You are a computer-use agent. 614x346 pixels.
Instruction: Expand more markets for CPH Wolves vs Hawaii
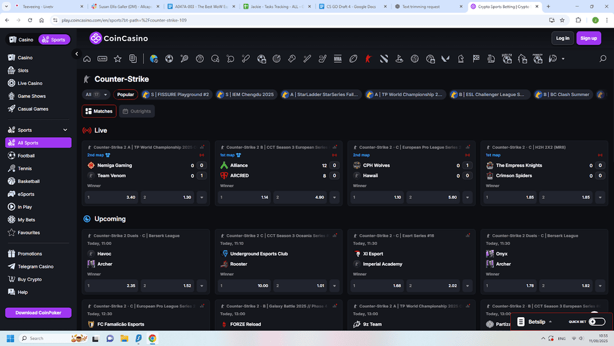coord(467,197)
